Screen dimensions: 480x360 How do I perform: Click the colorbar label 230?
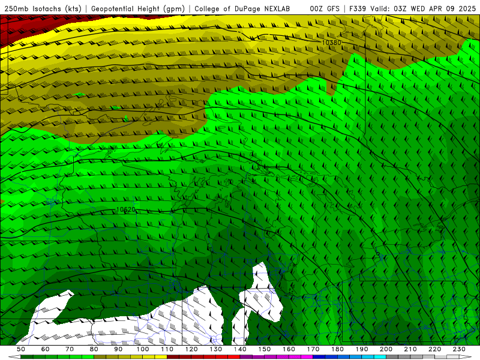(x=459, y=349)
